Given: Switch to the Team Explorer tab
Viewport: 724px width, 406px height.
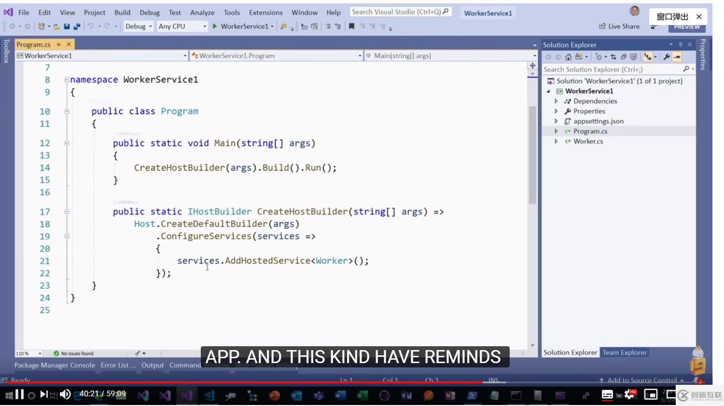Looking at the screenshot, I should coord(624,352).
